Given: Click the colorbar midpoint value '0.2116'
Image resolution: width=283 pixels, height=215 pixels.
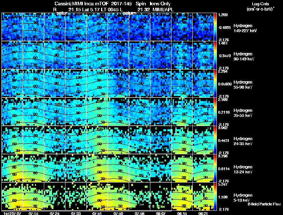Looking at the screenshot, I should (x=224, y=112).
